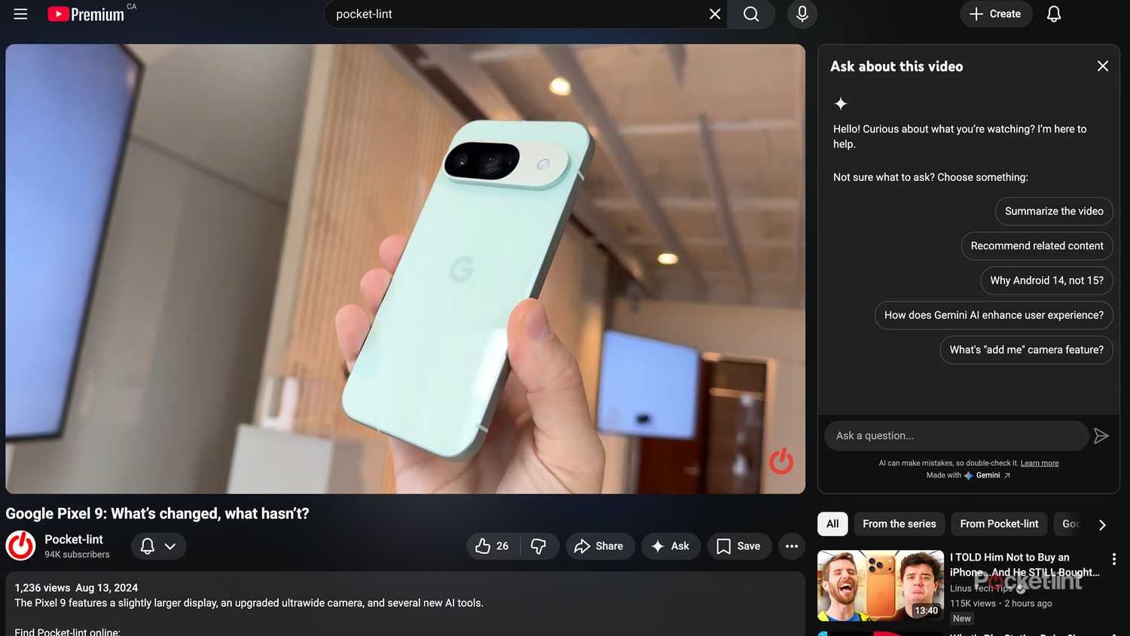Viewport: 1130px width, 636px height.
Task: Select the 'All' recommendations tab
Action: [832, 524]
